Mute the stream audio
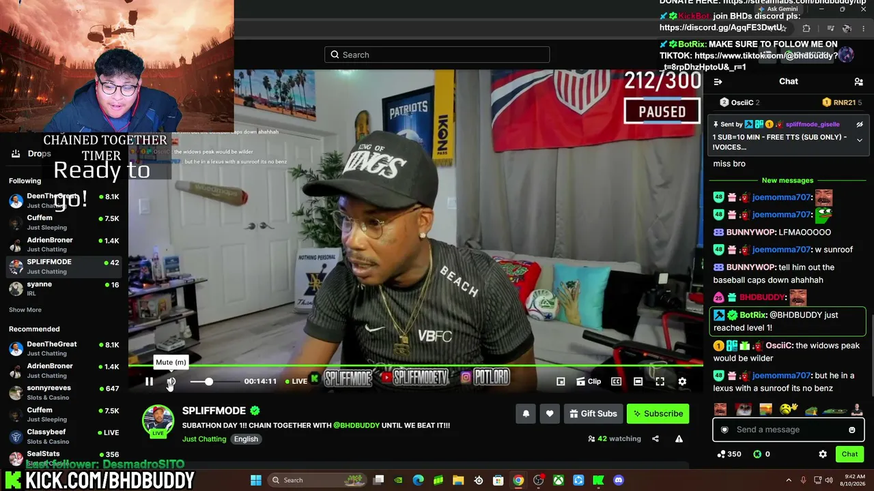This screenshot has height=491, width=874. point(171,382)
